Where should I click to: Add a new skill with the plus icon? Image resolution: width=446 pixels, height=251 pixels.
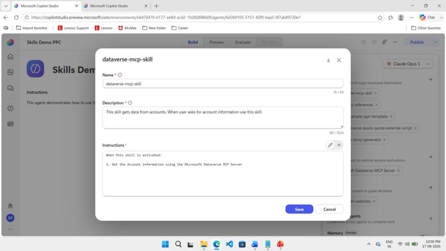pyautogui.click(x=431, y=80)
